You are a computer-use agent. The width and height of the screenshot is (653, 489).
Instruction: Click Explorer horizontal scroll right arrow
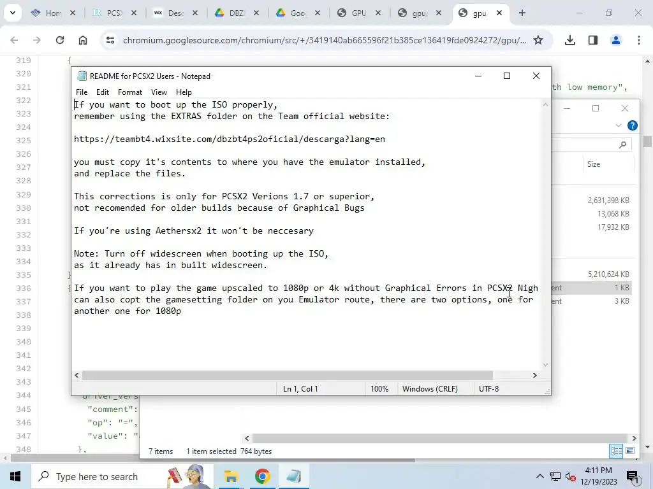635,438
